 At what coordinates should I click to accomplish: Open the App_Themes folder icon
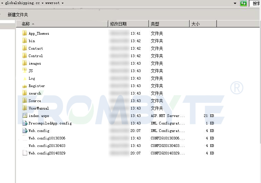click(25, 33)
